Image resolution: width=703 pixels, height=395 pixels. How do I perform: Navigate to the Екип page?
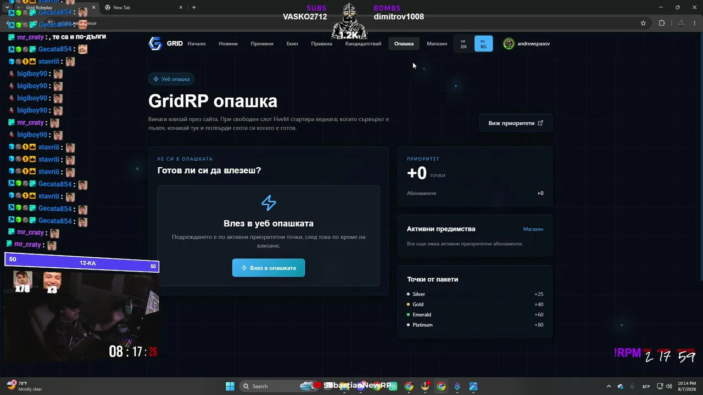coord(292,43)
